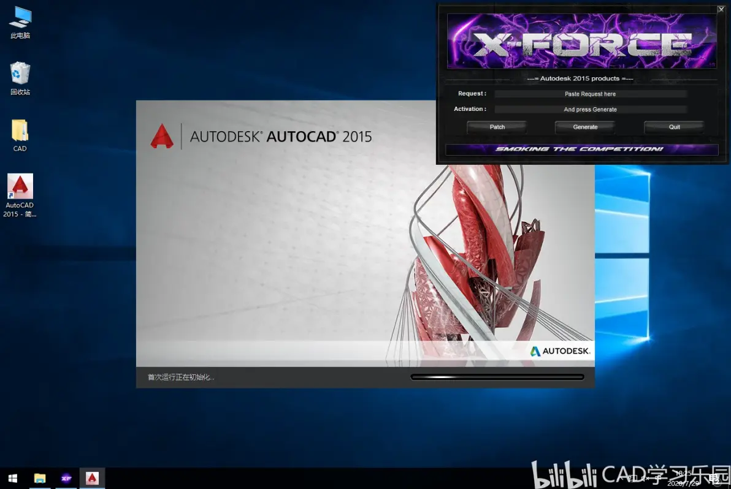This screenshot has height=489, width=731.
Task: Click the AutoCAD splash loading progress bar
Action: tap(497, 377)
